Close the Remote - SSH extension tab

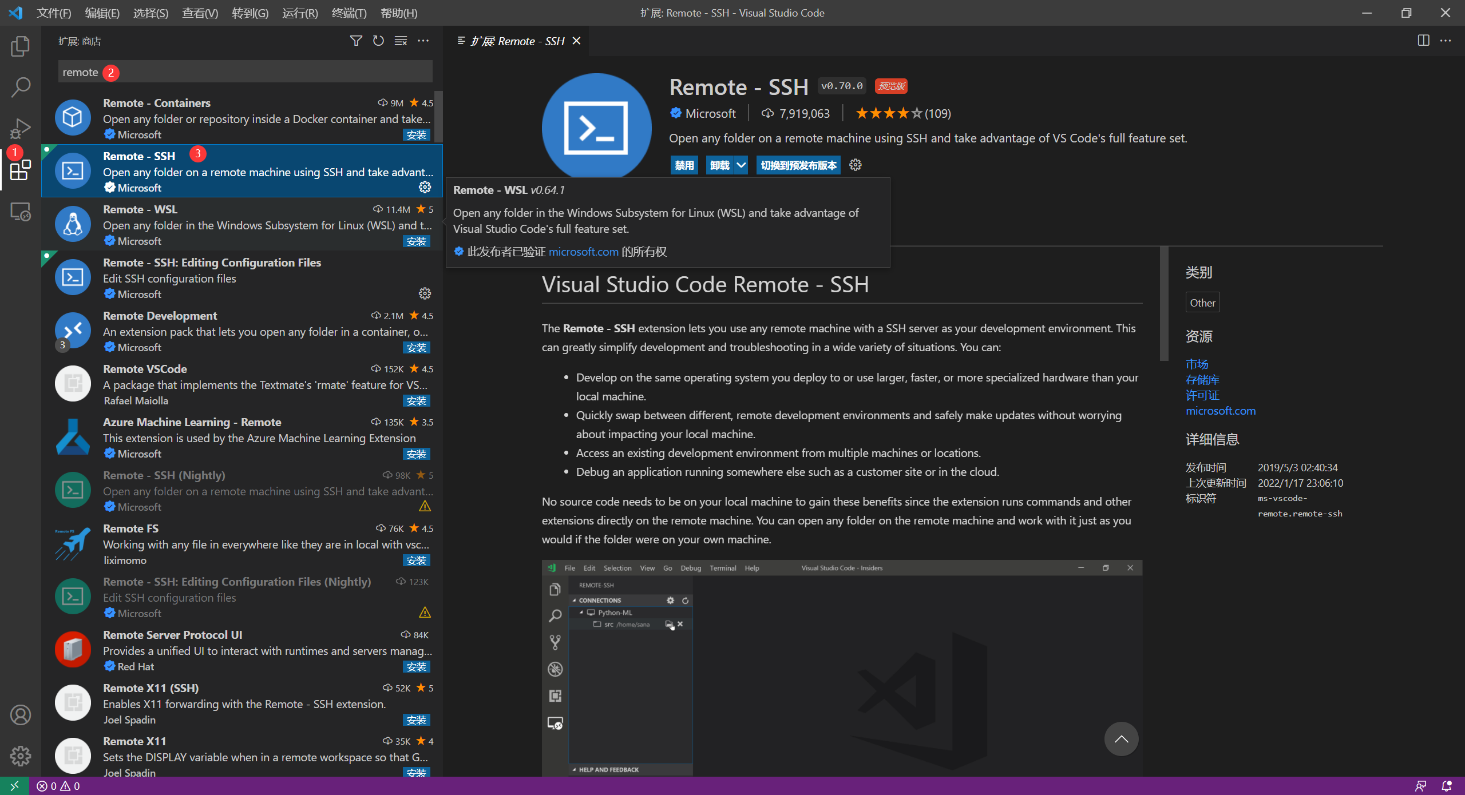(x=577, y=41)
